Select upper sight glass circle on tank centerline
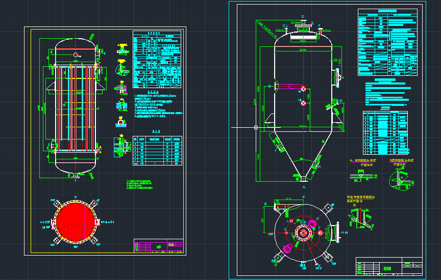The image size is (441, 280). 303,89
